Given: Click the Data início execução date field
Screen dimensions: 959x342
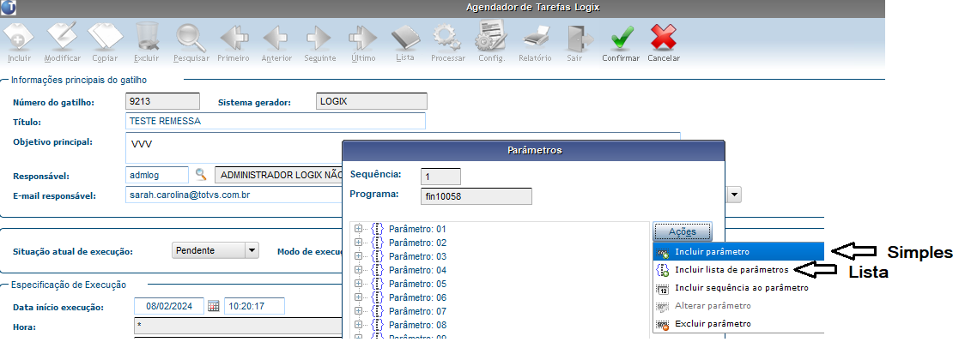Looking at the screenshot, I should (x=169, y=306).
